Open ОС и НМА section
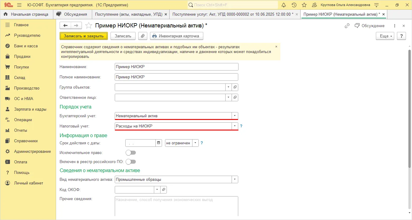Viewport: 412px width, 220px height. pos(23,99)
